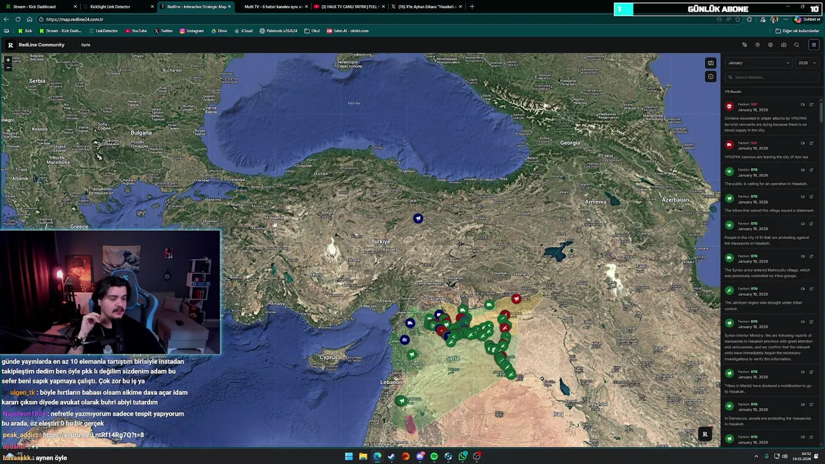Click red SDF faction icon of 'Civilians wounded' entry
This screenshot has height=464, width=825.
(x=729, y=106)
